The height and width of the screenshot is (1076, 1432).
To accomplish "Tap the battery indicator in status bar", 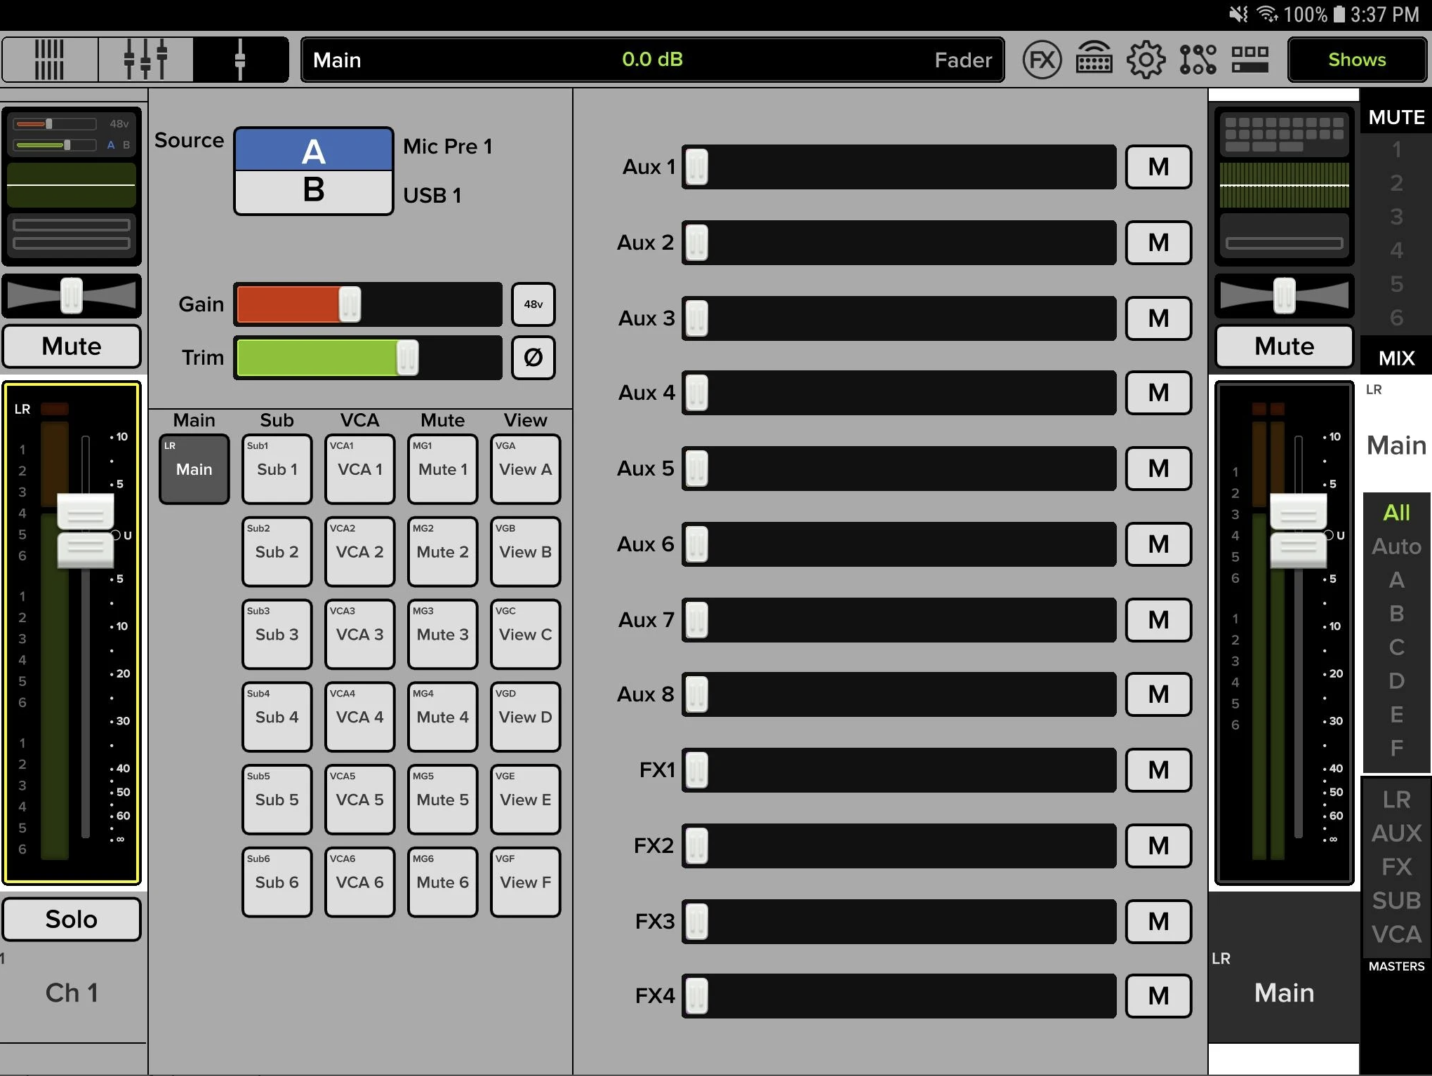I will [x=1339, y=14].
